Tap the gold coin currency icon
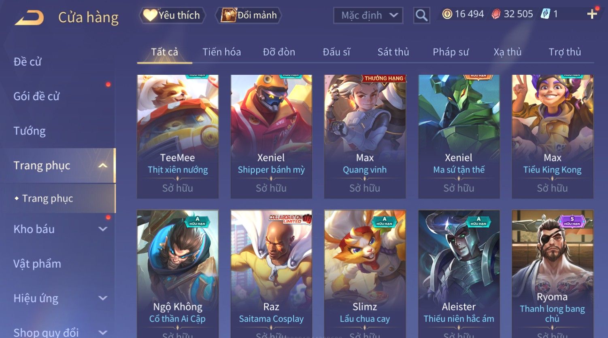 coord(447,14)
